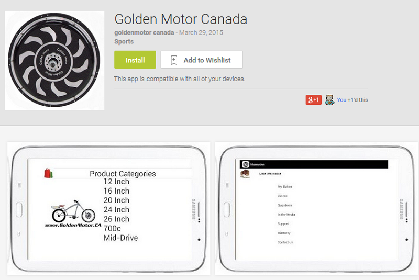Open the goldenmotor canada developer link
Image resolution: width=419 pixels, height=280 pixels.
144,32
